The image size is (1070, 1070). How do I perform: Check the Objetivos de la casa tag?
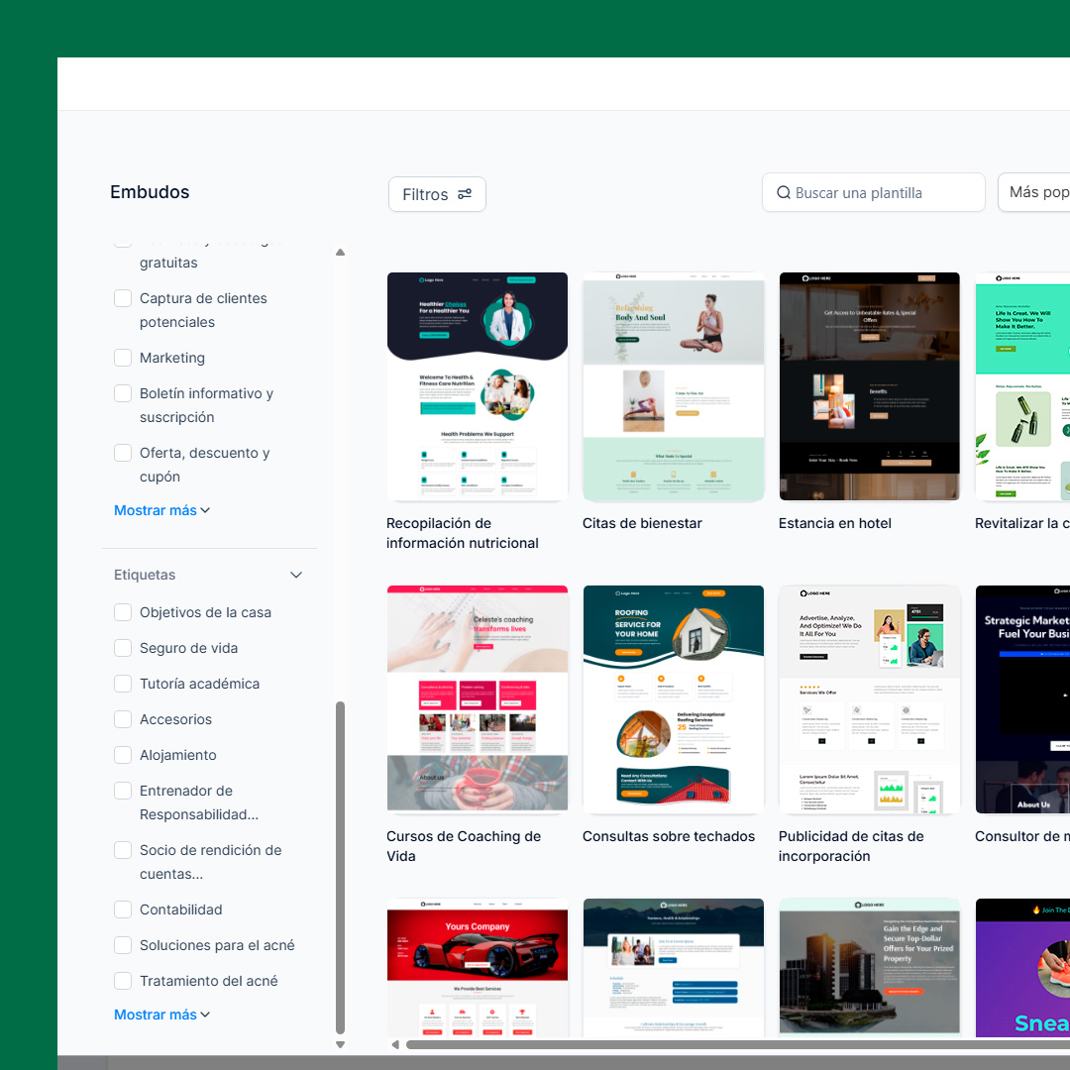[123, 612]
